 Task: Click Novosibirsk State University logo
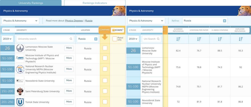click(20, 81)
